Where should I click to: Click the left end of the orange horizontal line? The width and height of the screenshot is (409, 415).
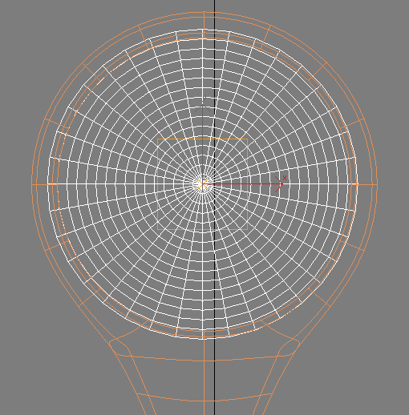tap(32, 184)
